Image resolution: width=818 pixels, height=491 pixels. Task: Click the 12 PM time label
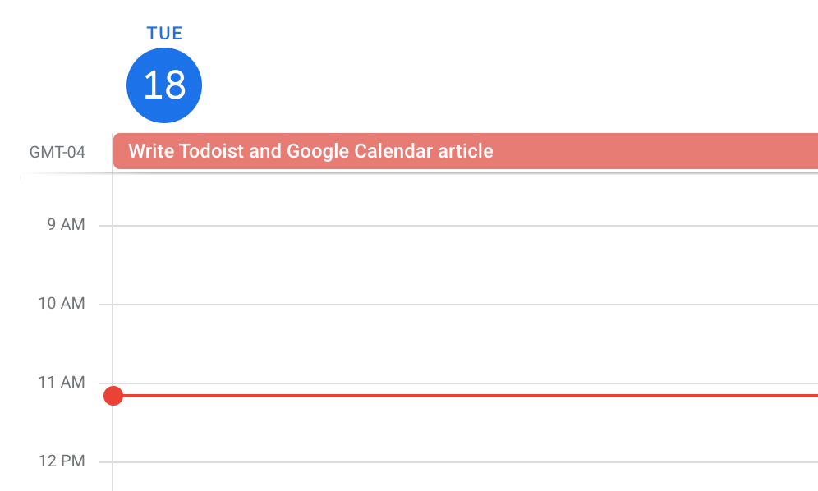tap(62, 461)
